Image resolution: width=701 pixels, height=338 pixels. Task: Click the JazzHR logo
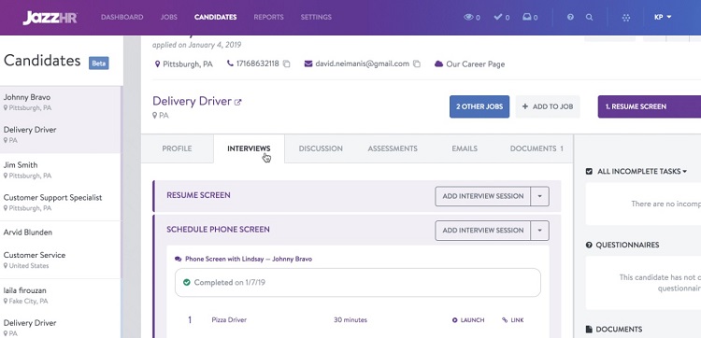coord(50,18)
